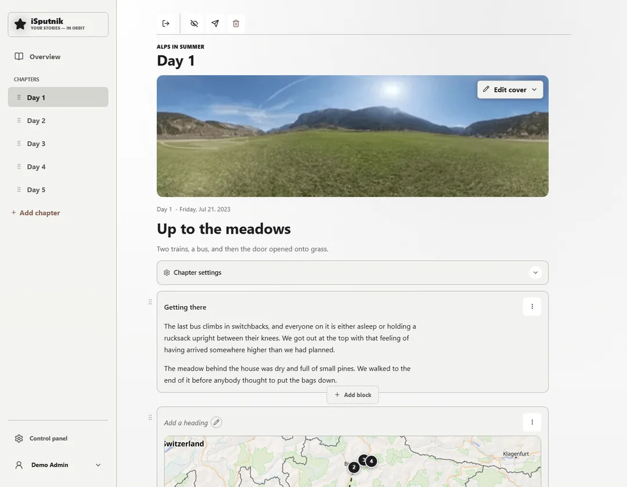The image size is (627, 487).
Task: Click the Klagenfurt label on the map
Action: point(516,454)
